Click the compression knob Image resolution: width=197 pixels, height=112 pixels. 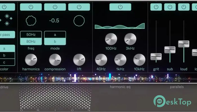(55, 59)
